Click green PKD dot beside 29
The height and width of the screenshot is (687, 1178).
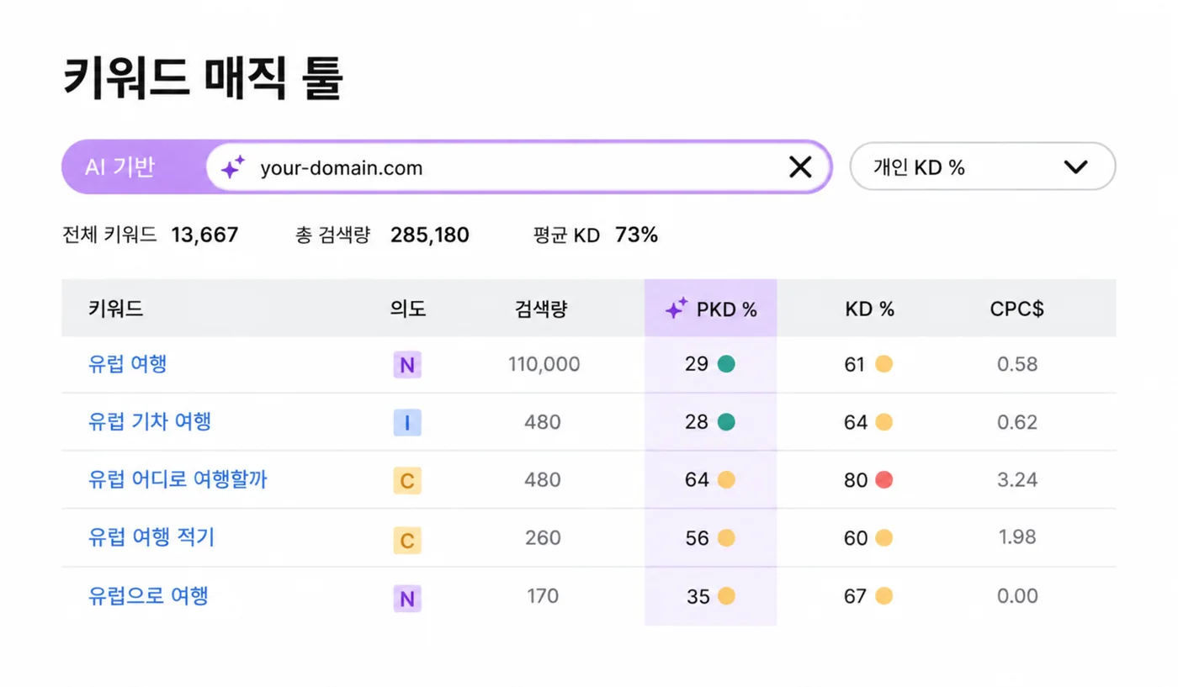[x=726, y=364]
